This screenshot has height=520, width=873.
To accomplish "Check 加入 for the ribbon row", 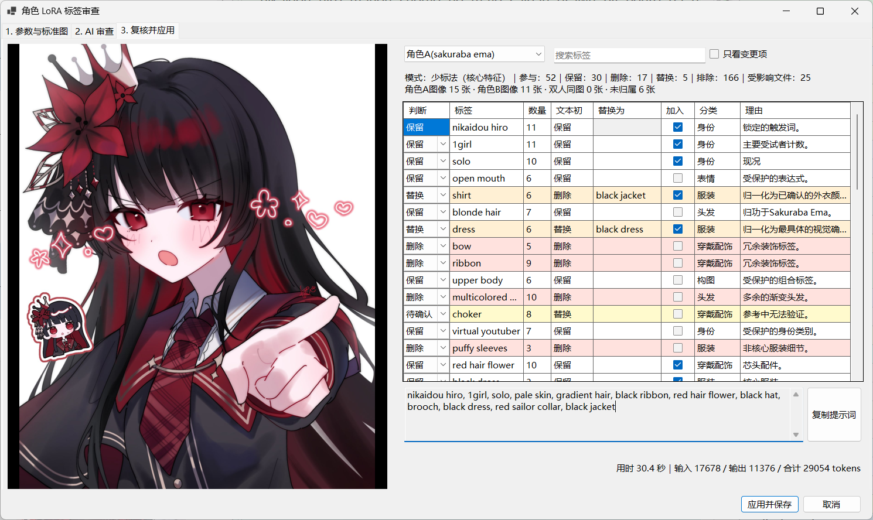I will coord(678,263).
